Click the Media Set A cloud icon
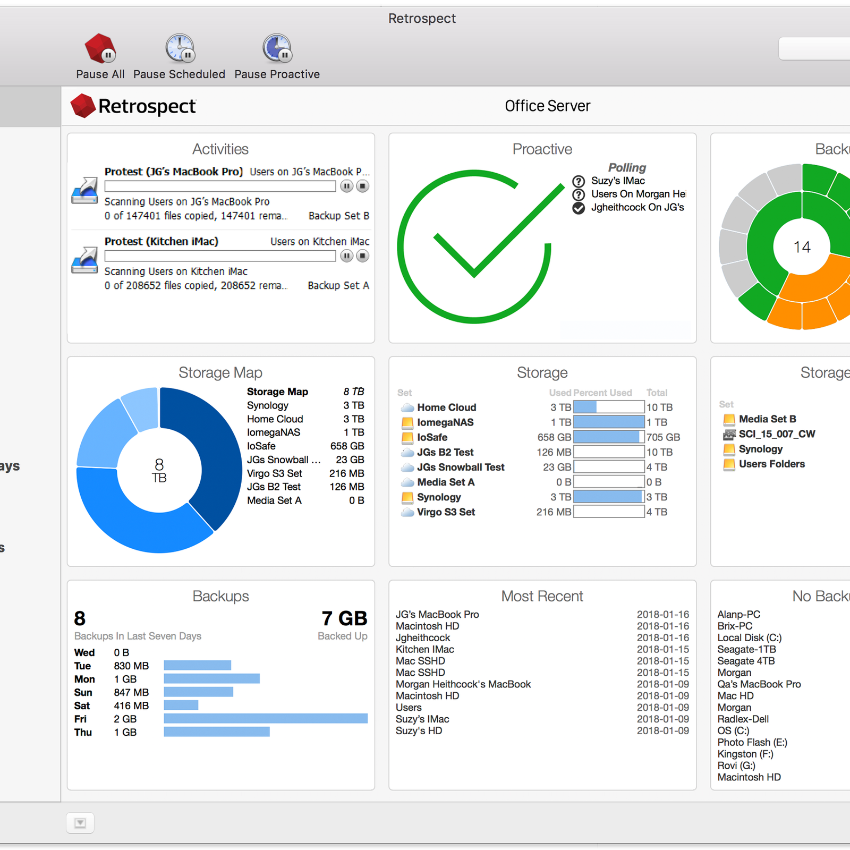This screenshot has width=850, height=850. coord(407,482)
